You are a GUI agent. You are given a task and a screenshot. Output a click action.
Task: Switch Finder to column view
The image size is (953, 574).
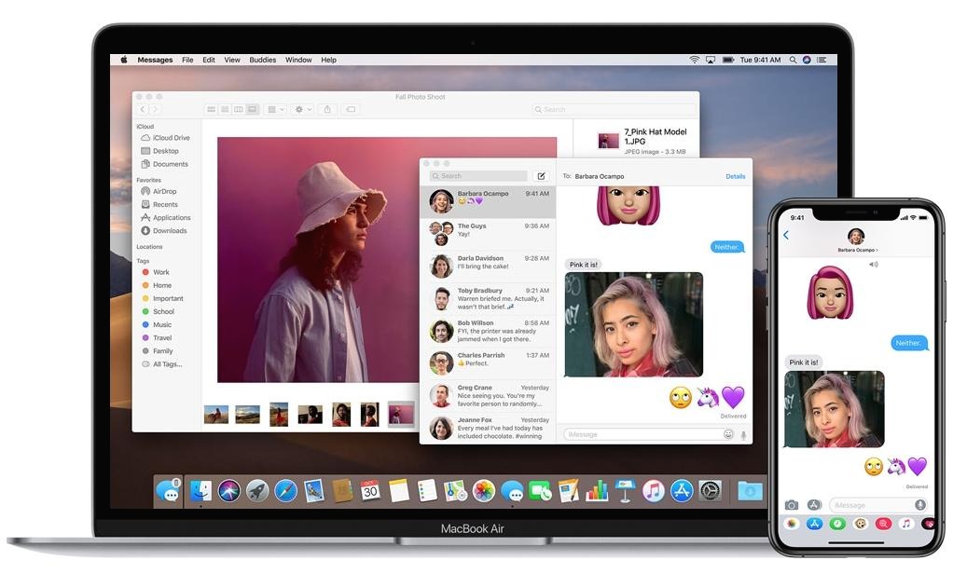239,109
